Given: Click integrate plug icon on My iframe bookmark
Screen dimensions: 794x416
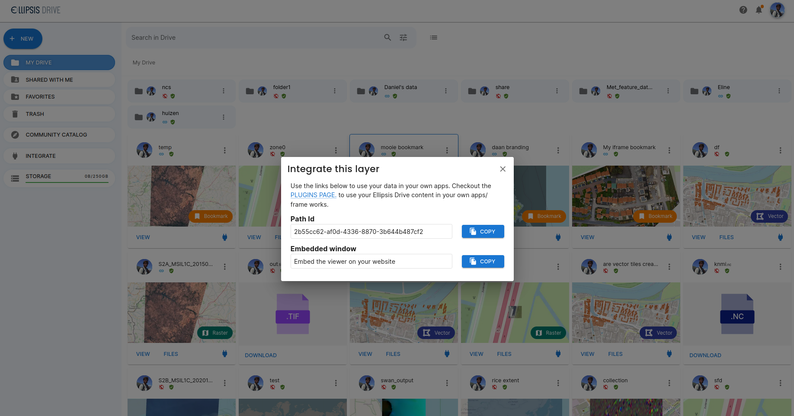Looking at the screenshot, I should tap(669, 237).
